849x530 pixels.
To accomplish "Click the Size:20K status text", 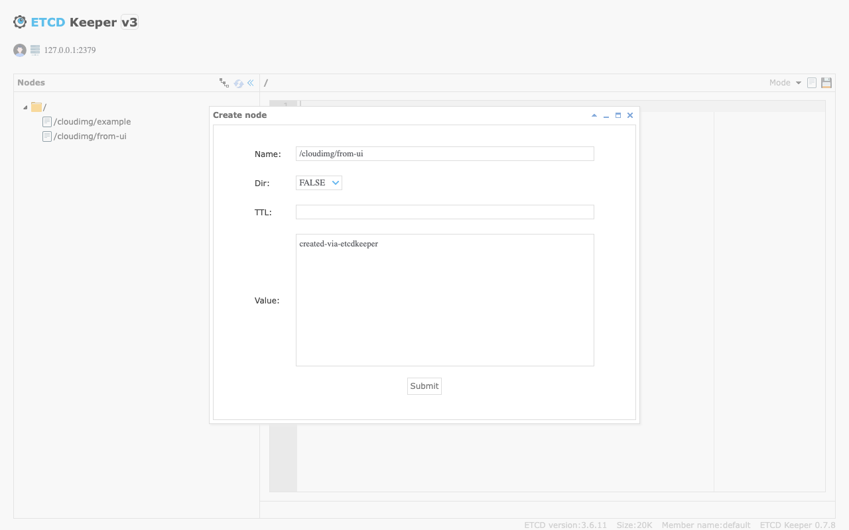I will coord(635,525).
